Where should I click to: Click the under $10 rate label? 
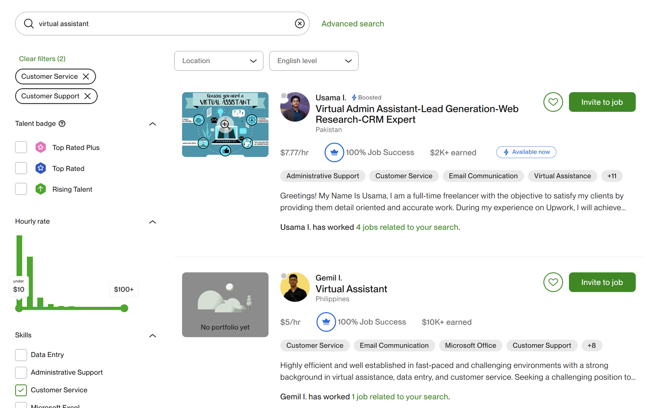pos(19,286)
